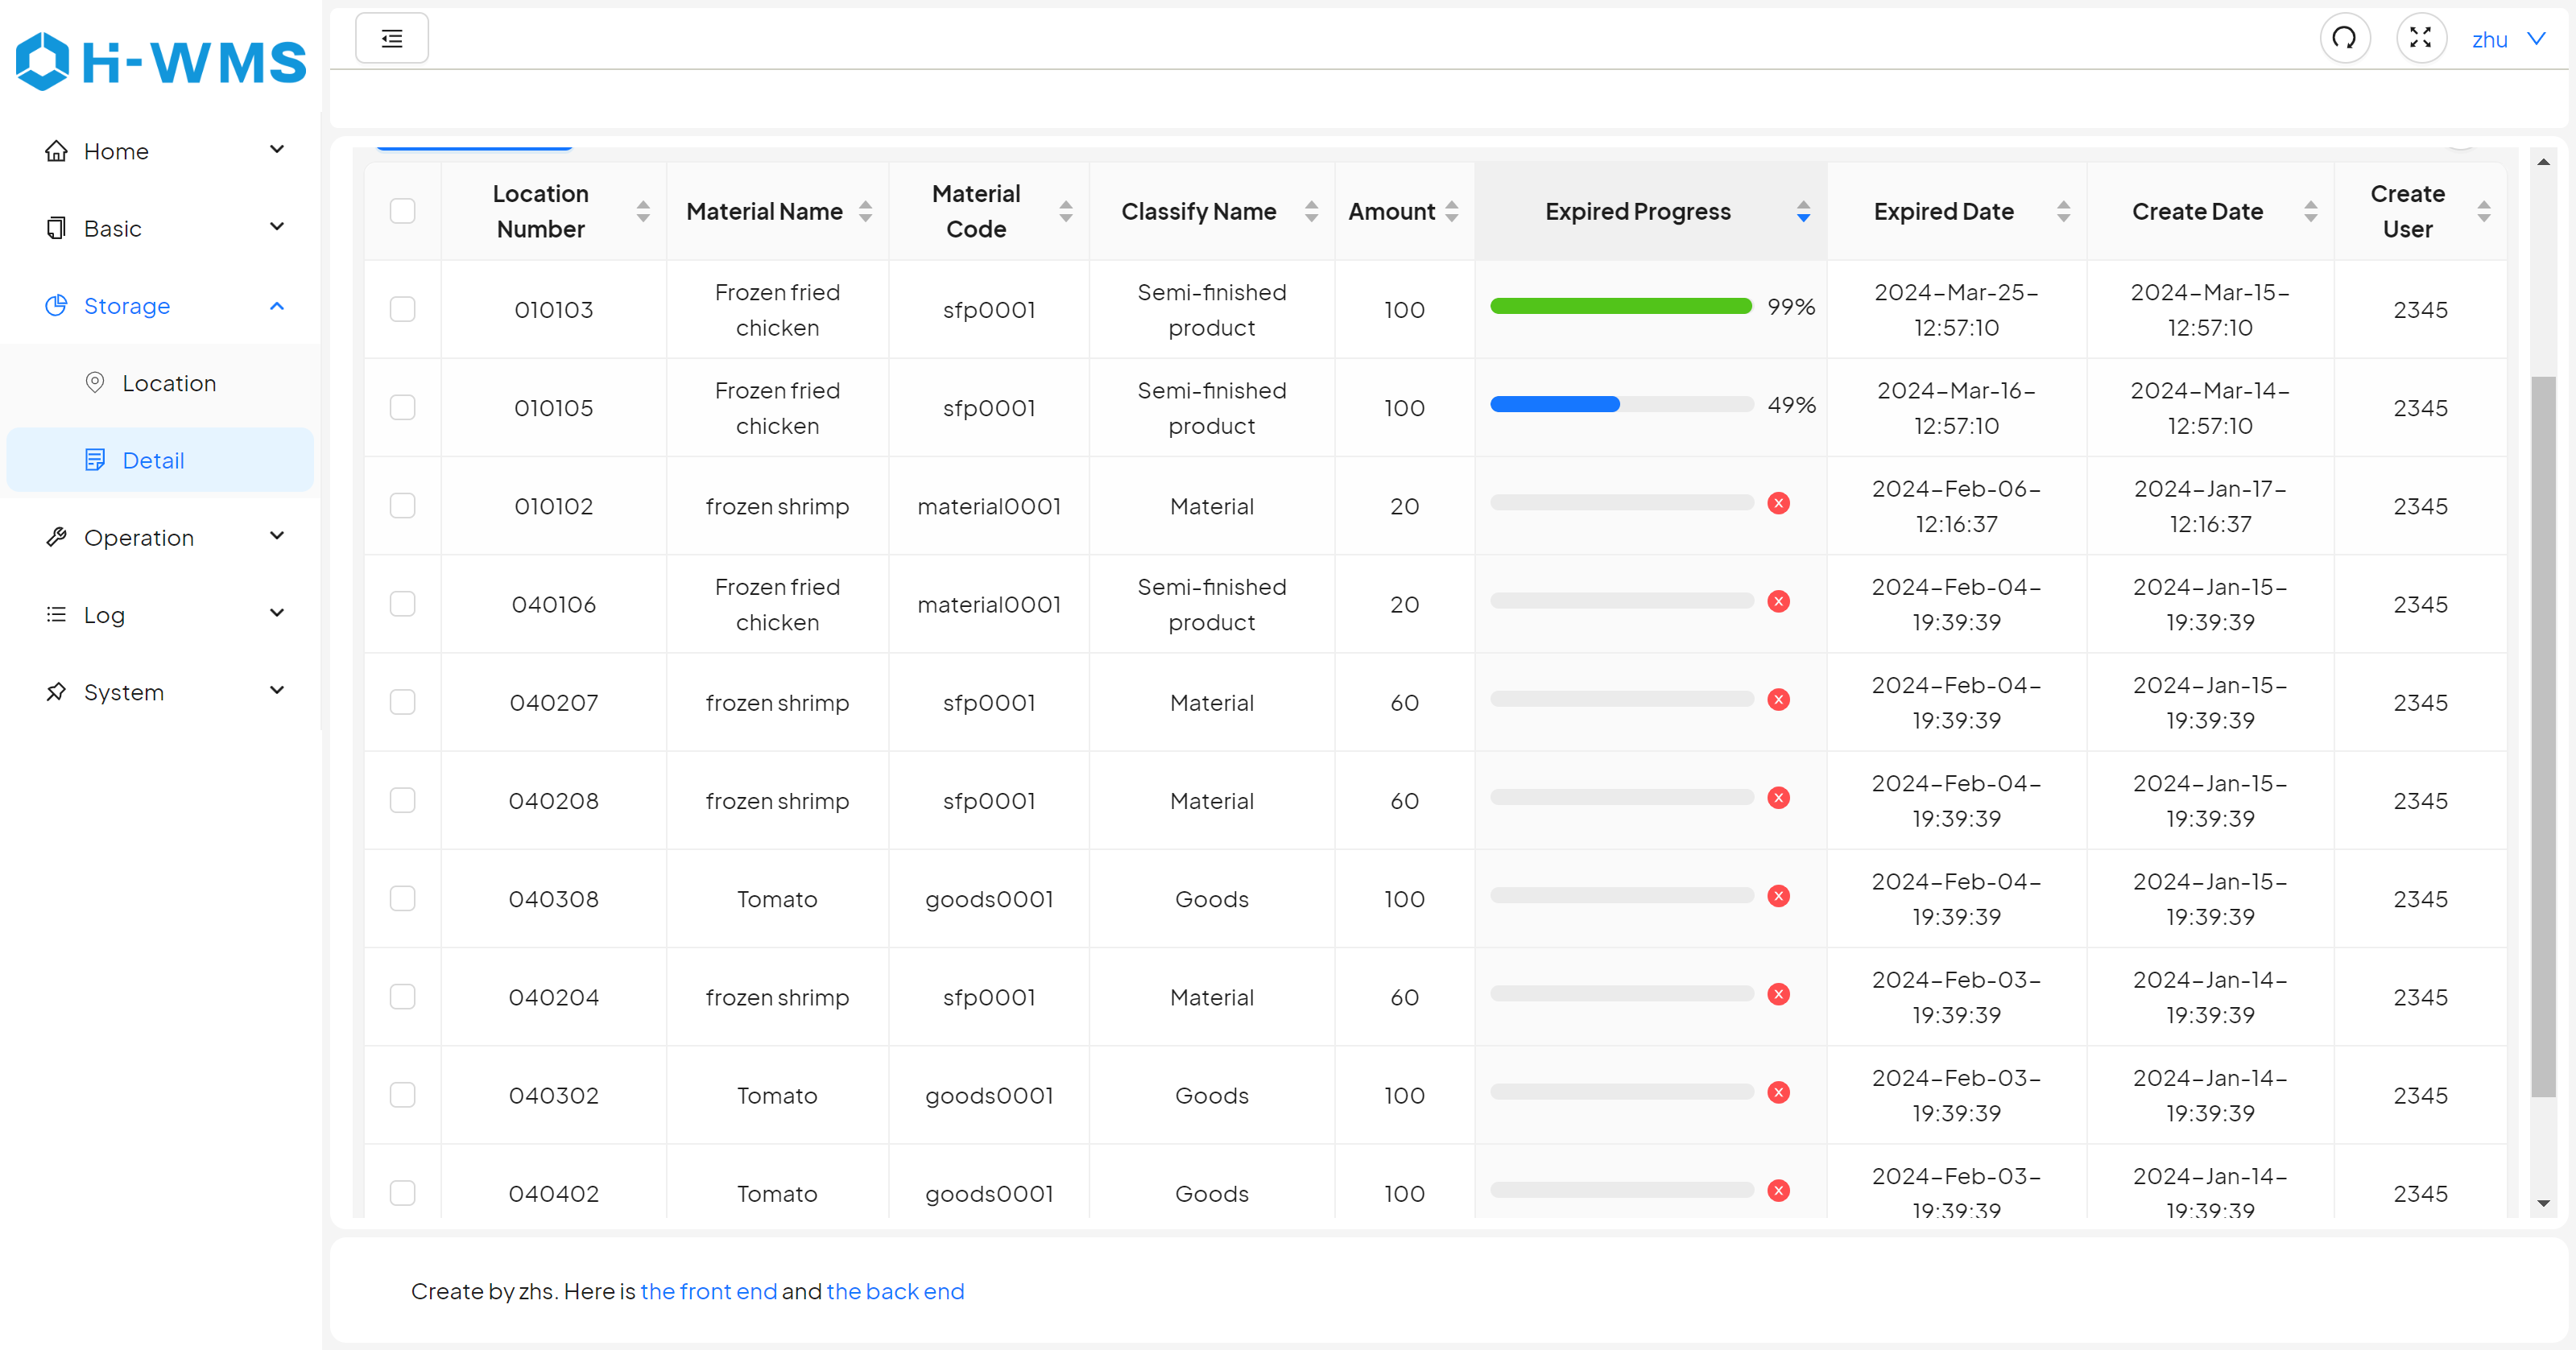This screenshot has width=2576, height=1350.
Task: Tick the checkbox for location 040308
Action: click(x=402, y=898)
